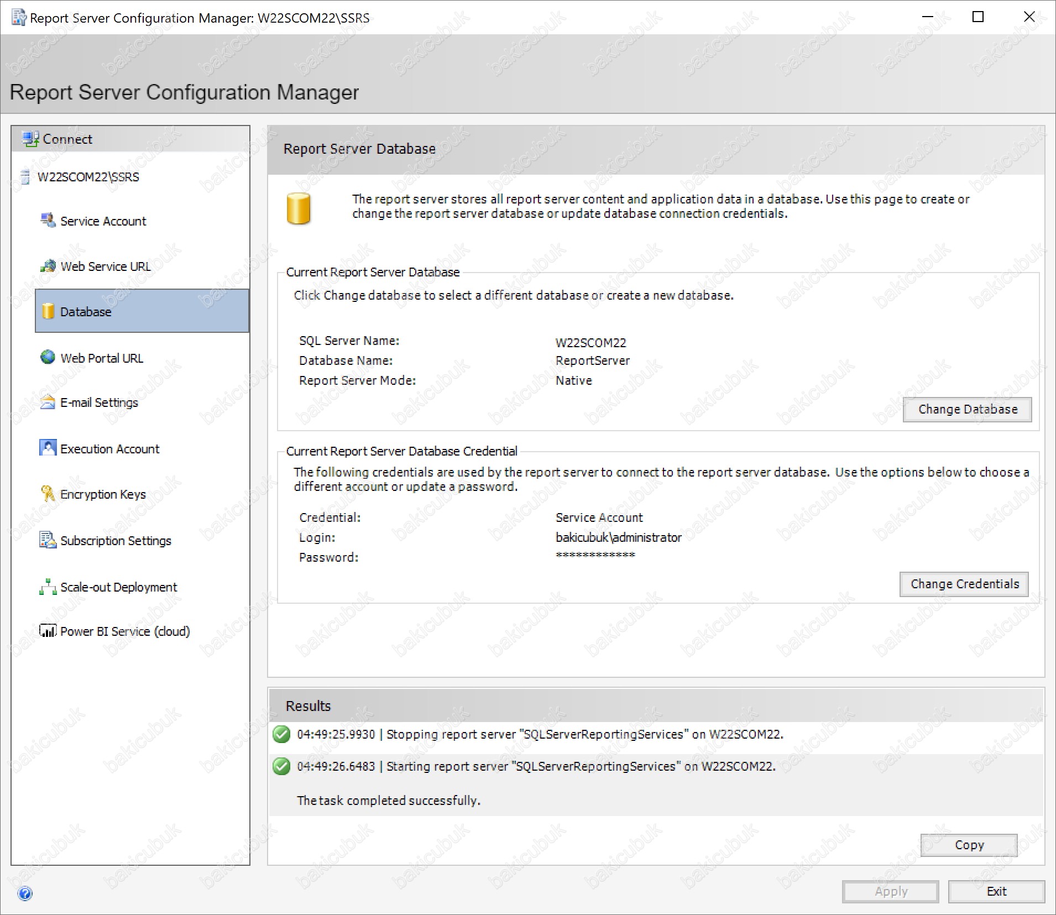Open the Encryption Keys page

[103, 494]
